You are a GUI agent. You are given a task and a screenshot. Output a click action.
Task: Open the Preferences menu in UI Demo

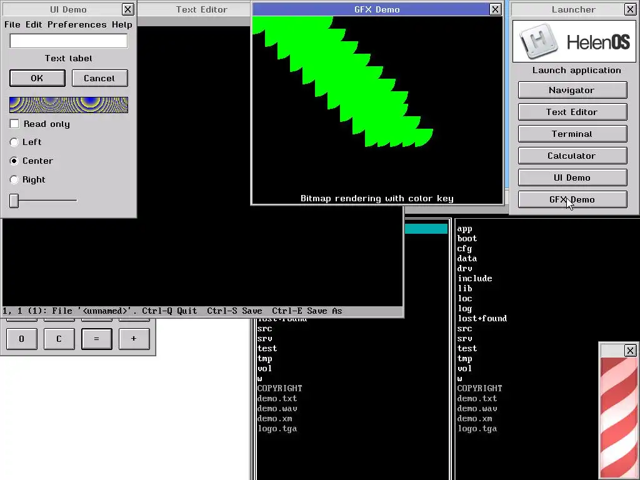point(77,24)
